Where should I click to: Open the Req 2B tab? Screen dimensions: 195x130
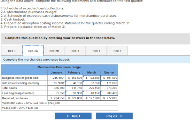pos(54,51)
